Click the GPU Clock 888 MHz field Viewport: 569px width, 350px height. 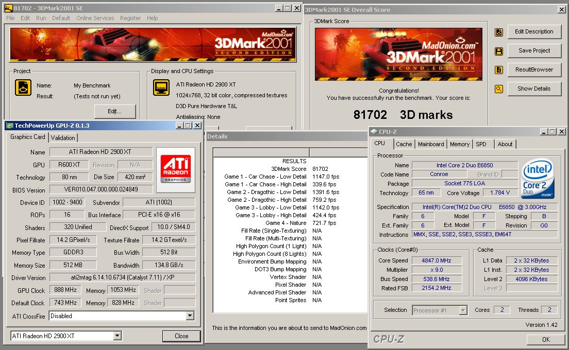[x=65, y=290]
